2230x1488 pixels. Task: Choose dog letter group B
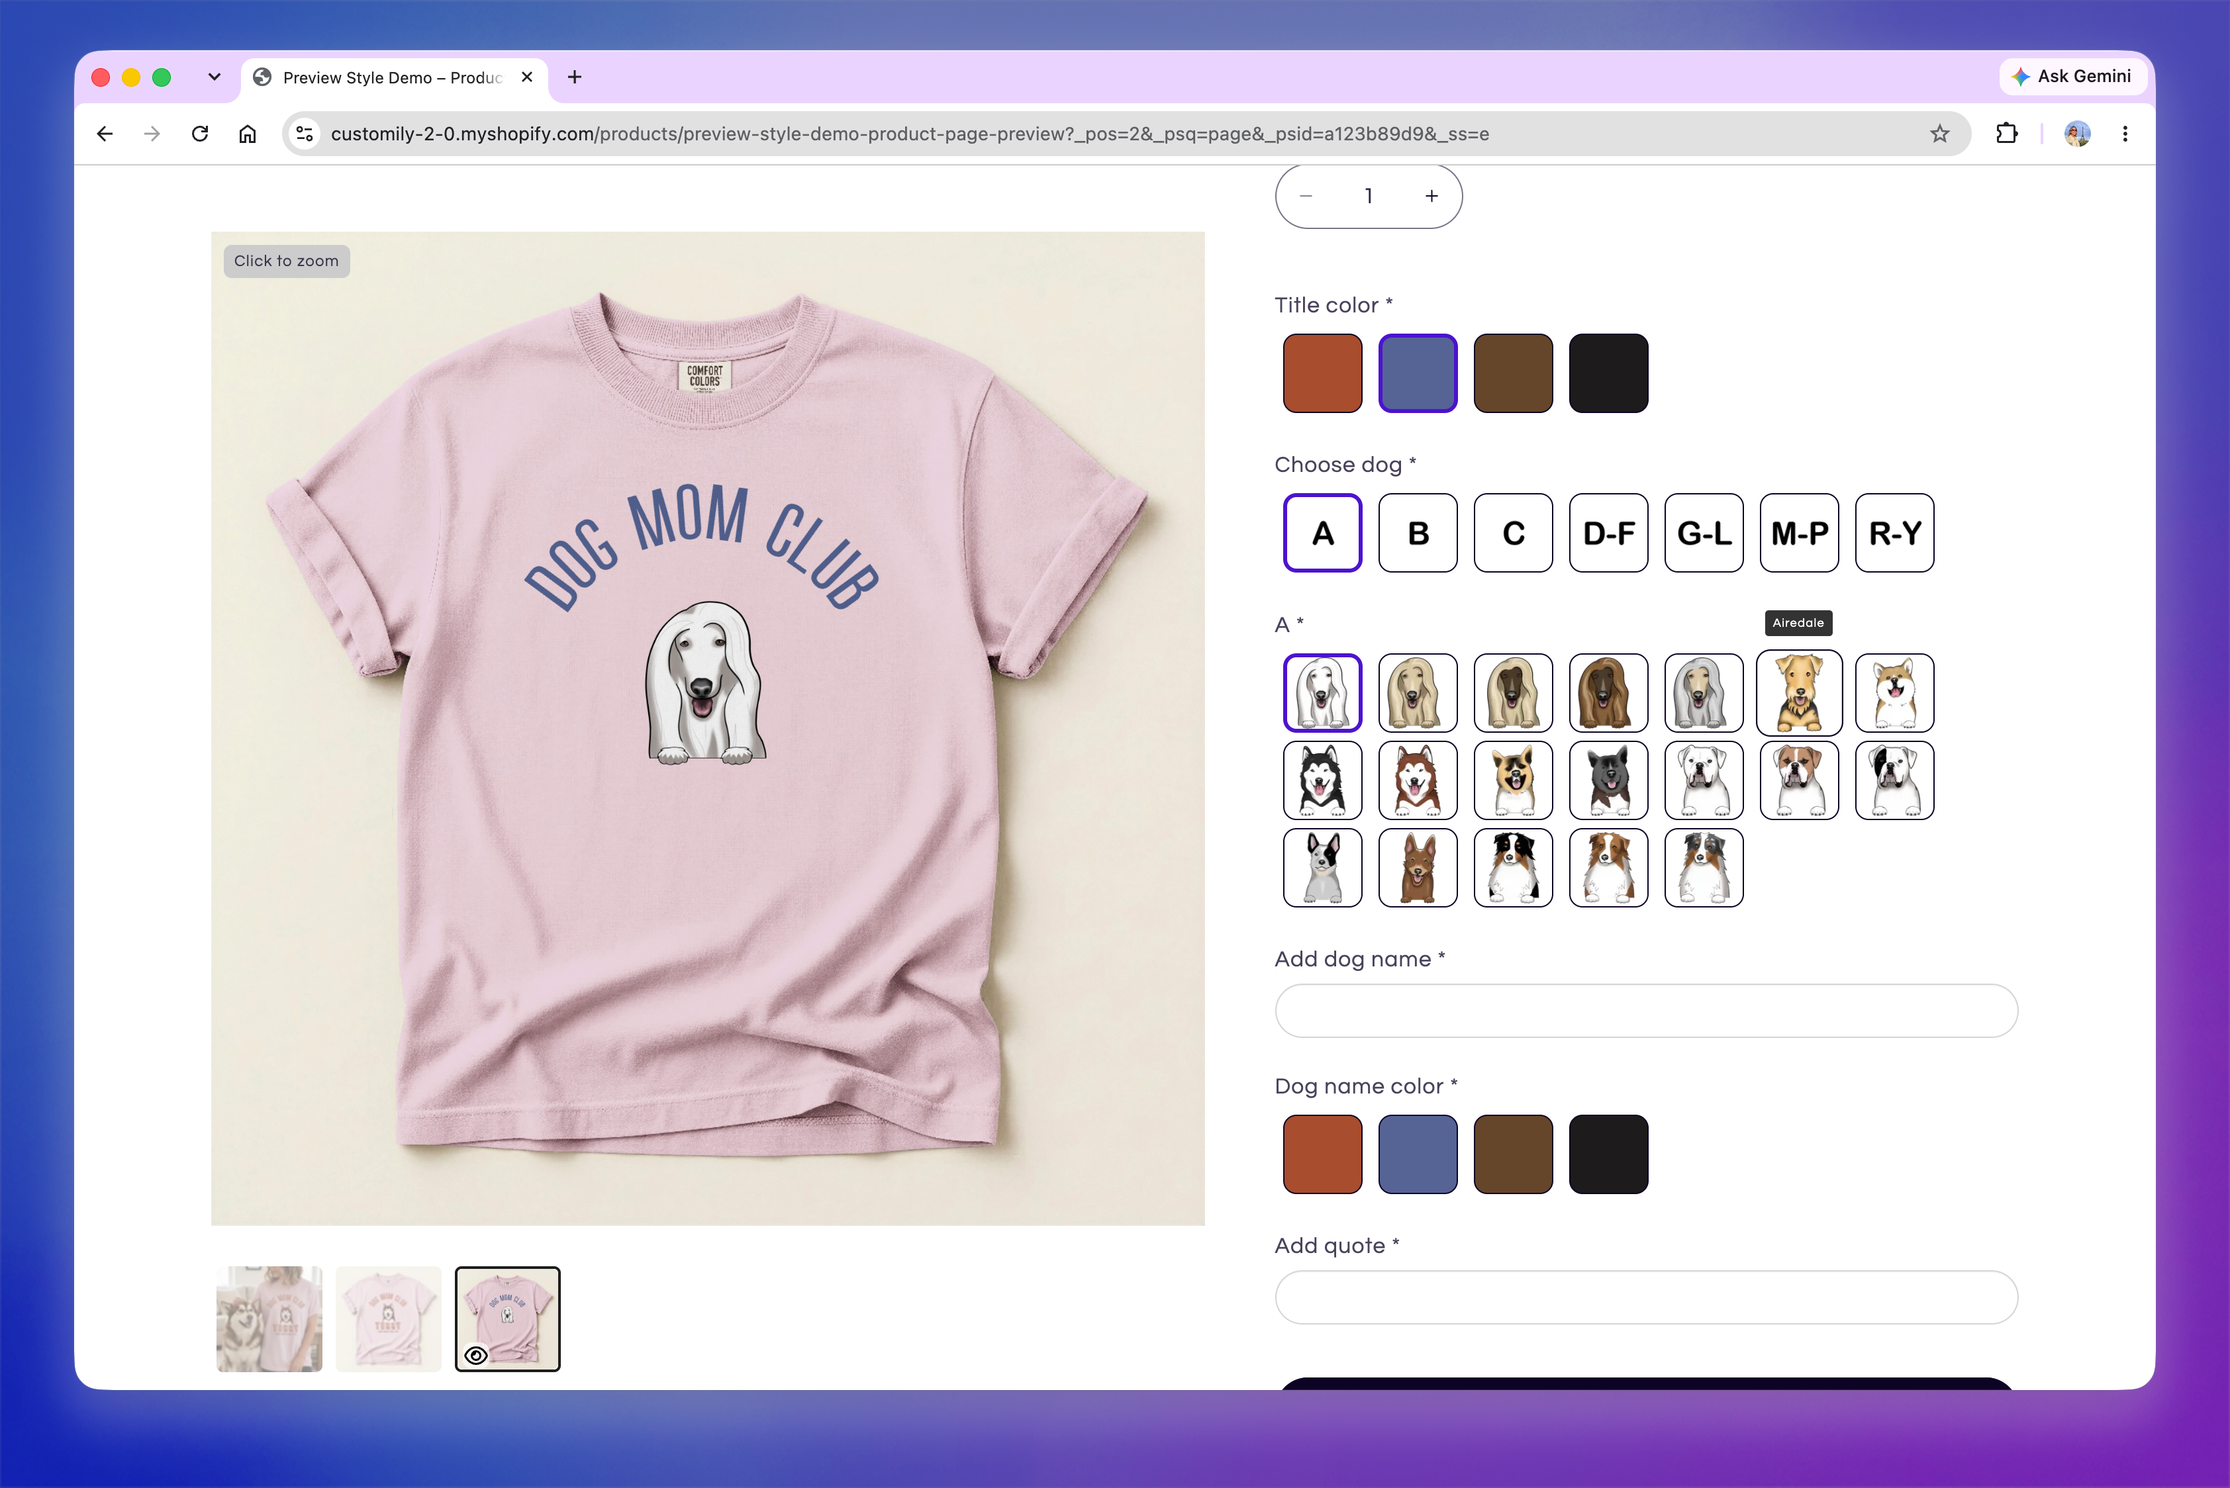pos(1418,532)
